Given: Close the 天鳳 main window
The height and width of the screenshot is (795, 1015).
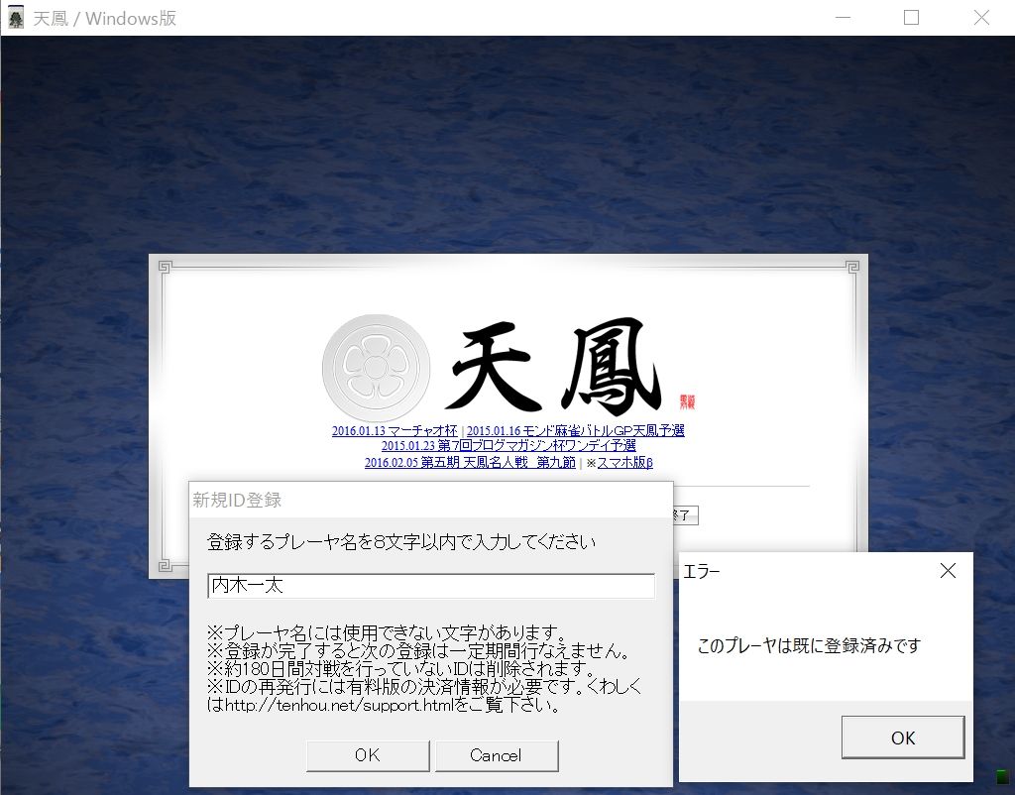Looking at the screenshot, I should (x=981, y=18).
